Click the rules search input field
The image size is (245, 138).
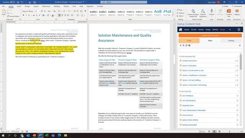click(210, 50)
